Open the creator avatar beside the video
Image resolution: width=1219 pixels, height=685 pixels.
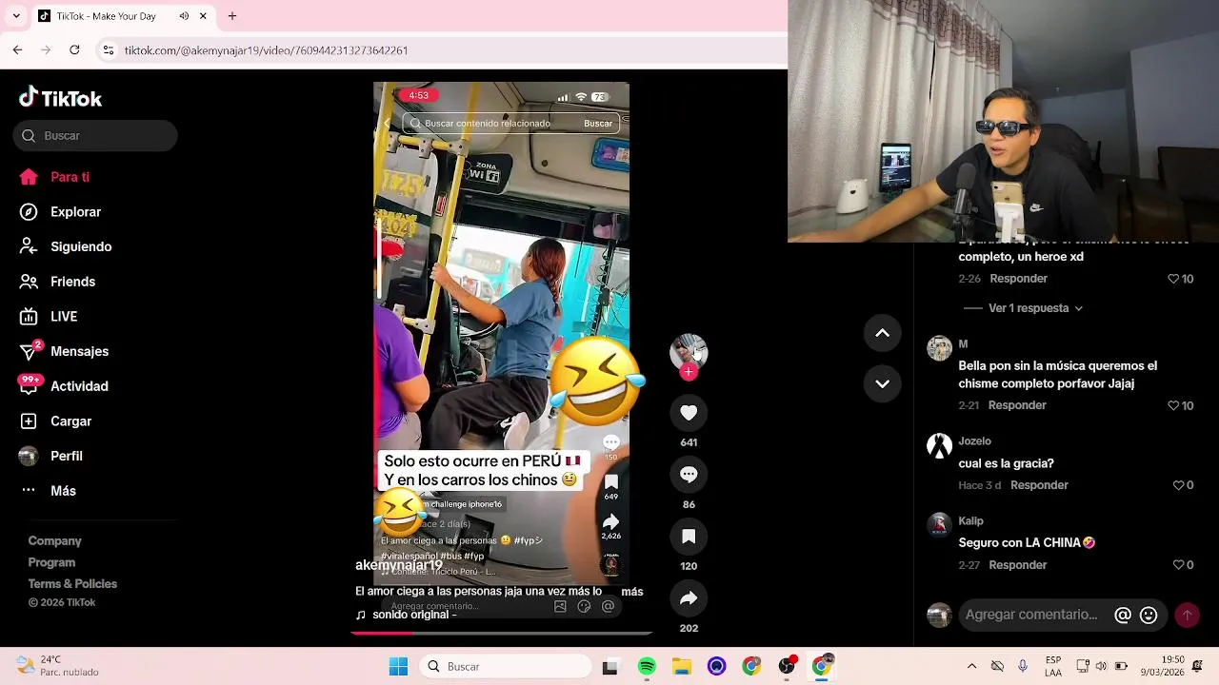689,352
